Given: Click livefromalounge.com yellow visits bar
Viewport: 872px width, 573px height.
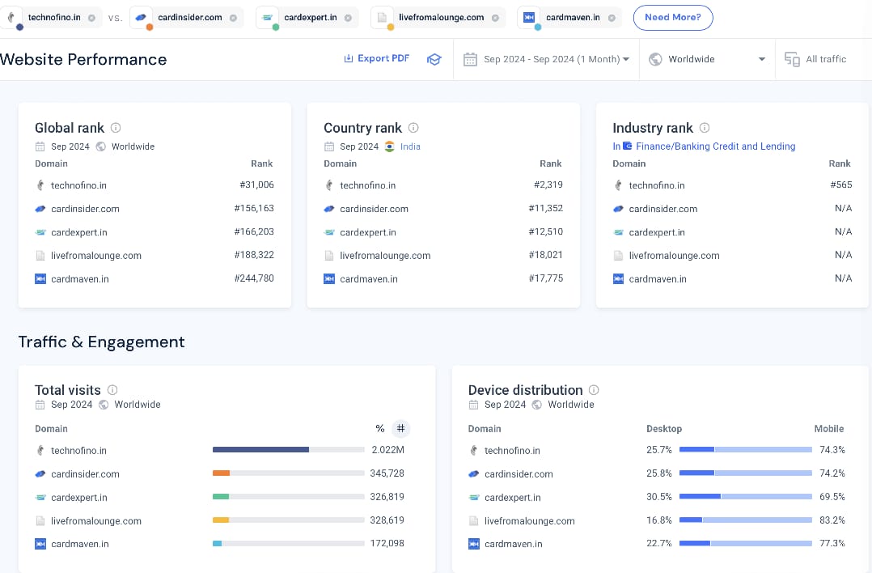Looking at the screenshot, I should (x=221, y=520).
